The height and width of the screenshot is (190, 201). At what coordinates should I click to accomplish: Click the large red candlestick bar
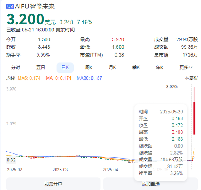click(194, 118)
